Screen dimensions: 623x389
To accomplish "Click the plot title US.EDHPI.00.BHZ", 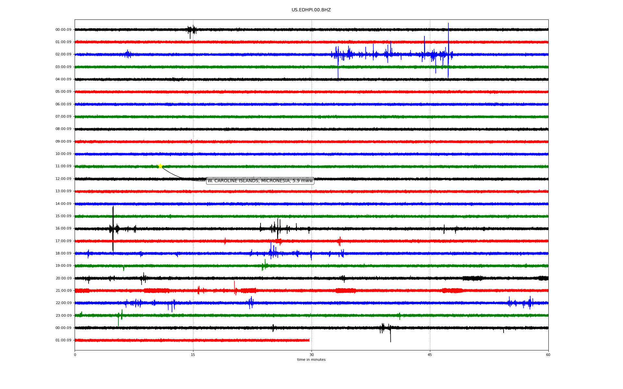I will tap(311, 10).
